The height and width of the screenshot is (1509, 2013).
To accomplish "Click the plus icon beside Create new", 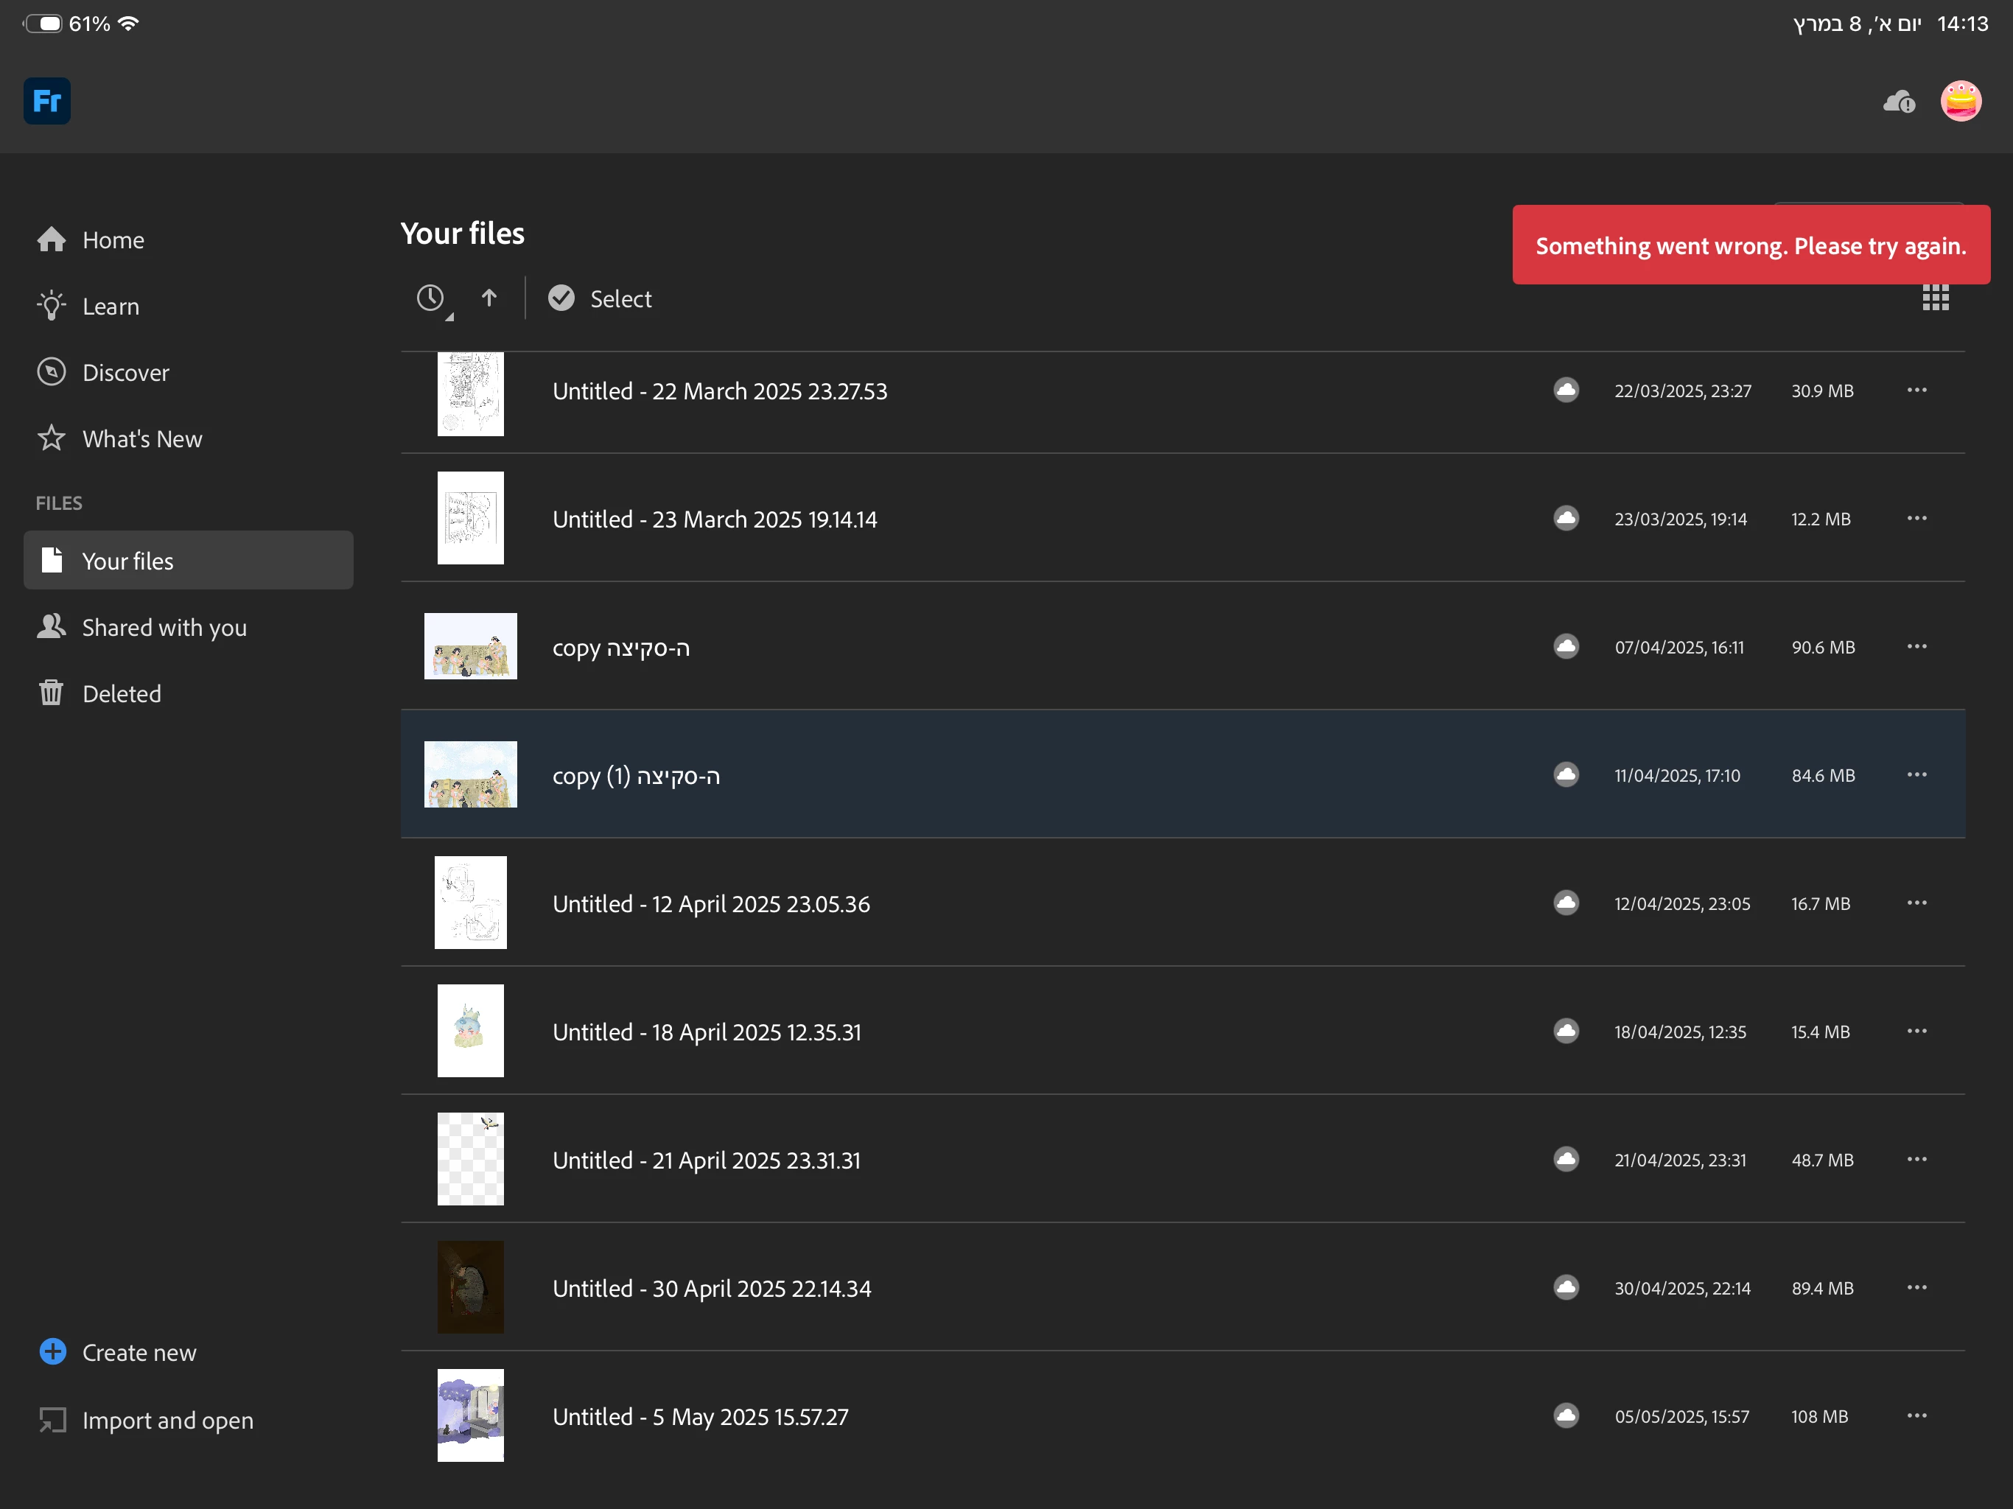I will [53, 1351].
